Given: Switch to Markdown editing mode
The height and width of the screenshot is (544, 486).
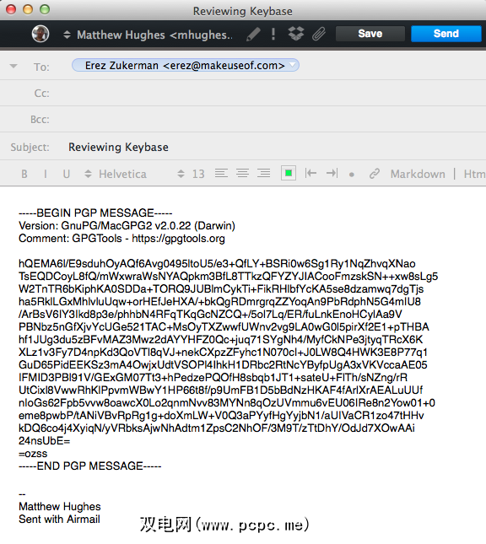Looking at the screenshot, I should (418, 174).
